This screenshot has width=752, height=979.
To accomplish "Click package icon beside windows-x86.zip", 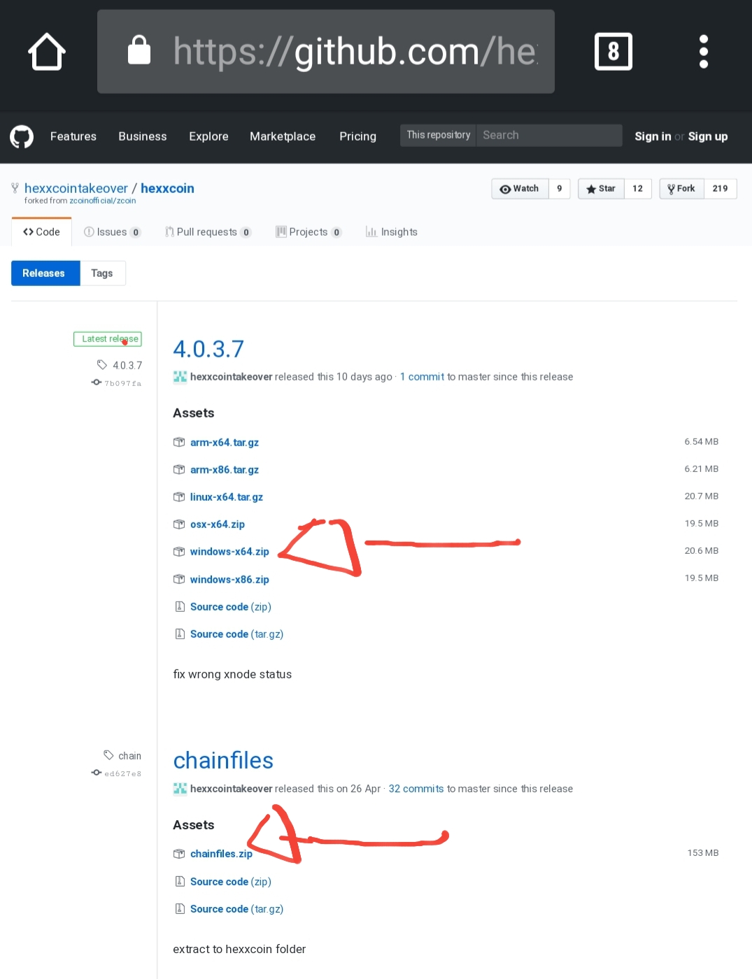I will point(179,580).
